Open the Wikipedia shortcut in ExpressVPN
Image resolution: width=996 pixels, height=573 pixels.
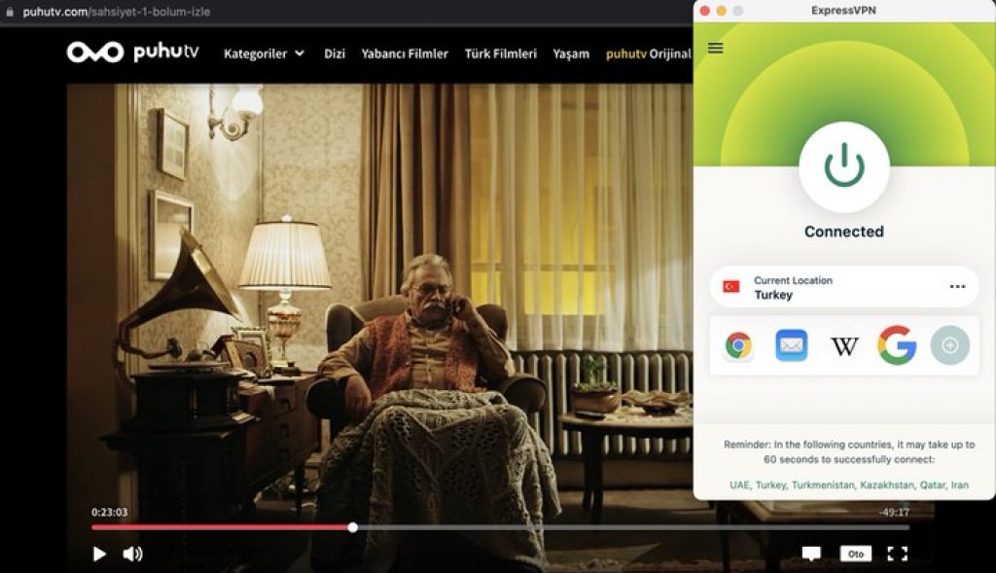[x=844, y=346]
